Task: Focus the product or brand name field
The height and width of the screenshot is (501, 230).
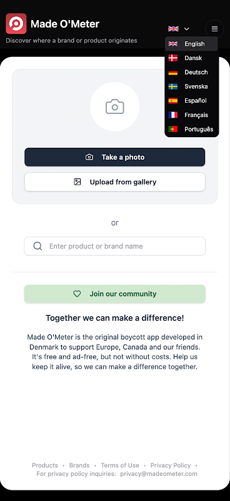Action: (x=115, y=246)
